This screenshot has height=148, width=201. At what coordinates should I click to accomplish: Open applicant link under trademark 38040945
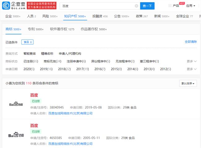[71, 113]
